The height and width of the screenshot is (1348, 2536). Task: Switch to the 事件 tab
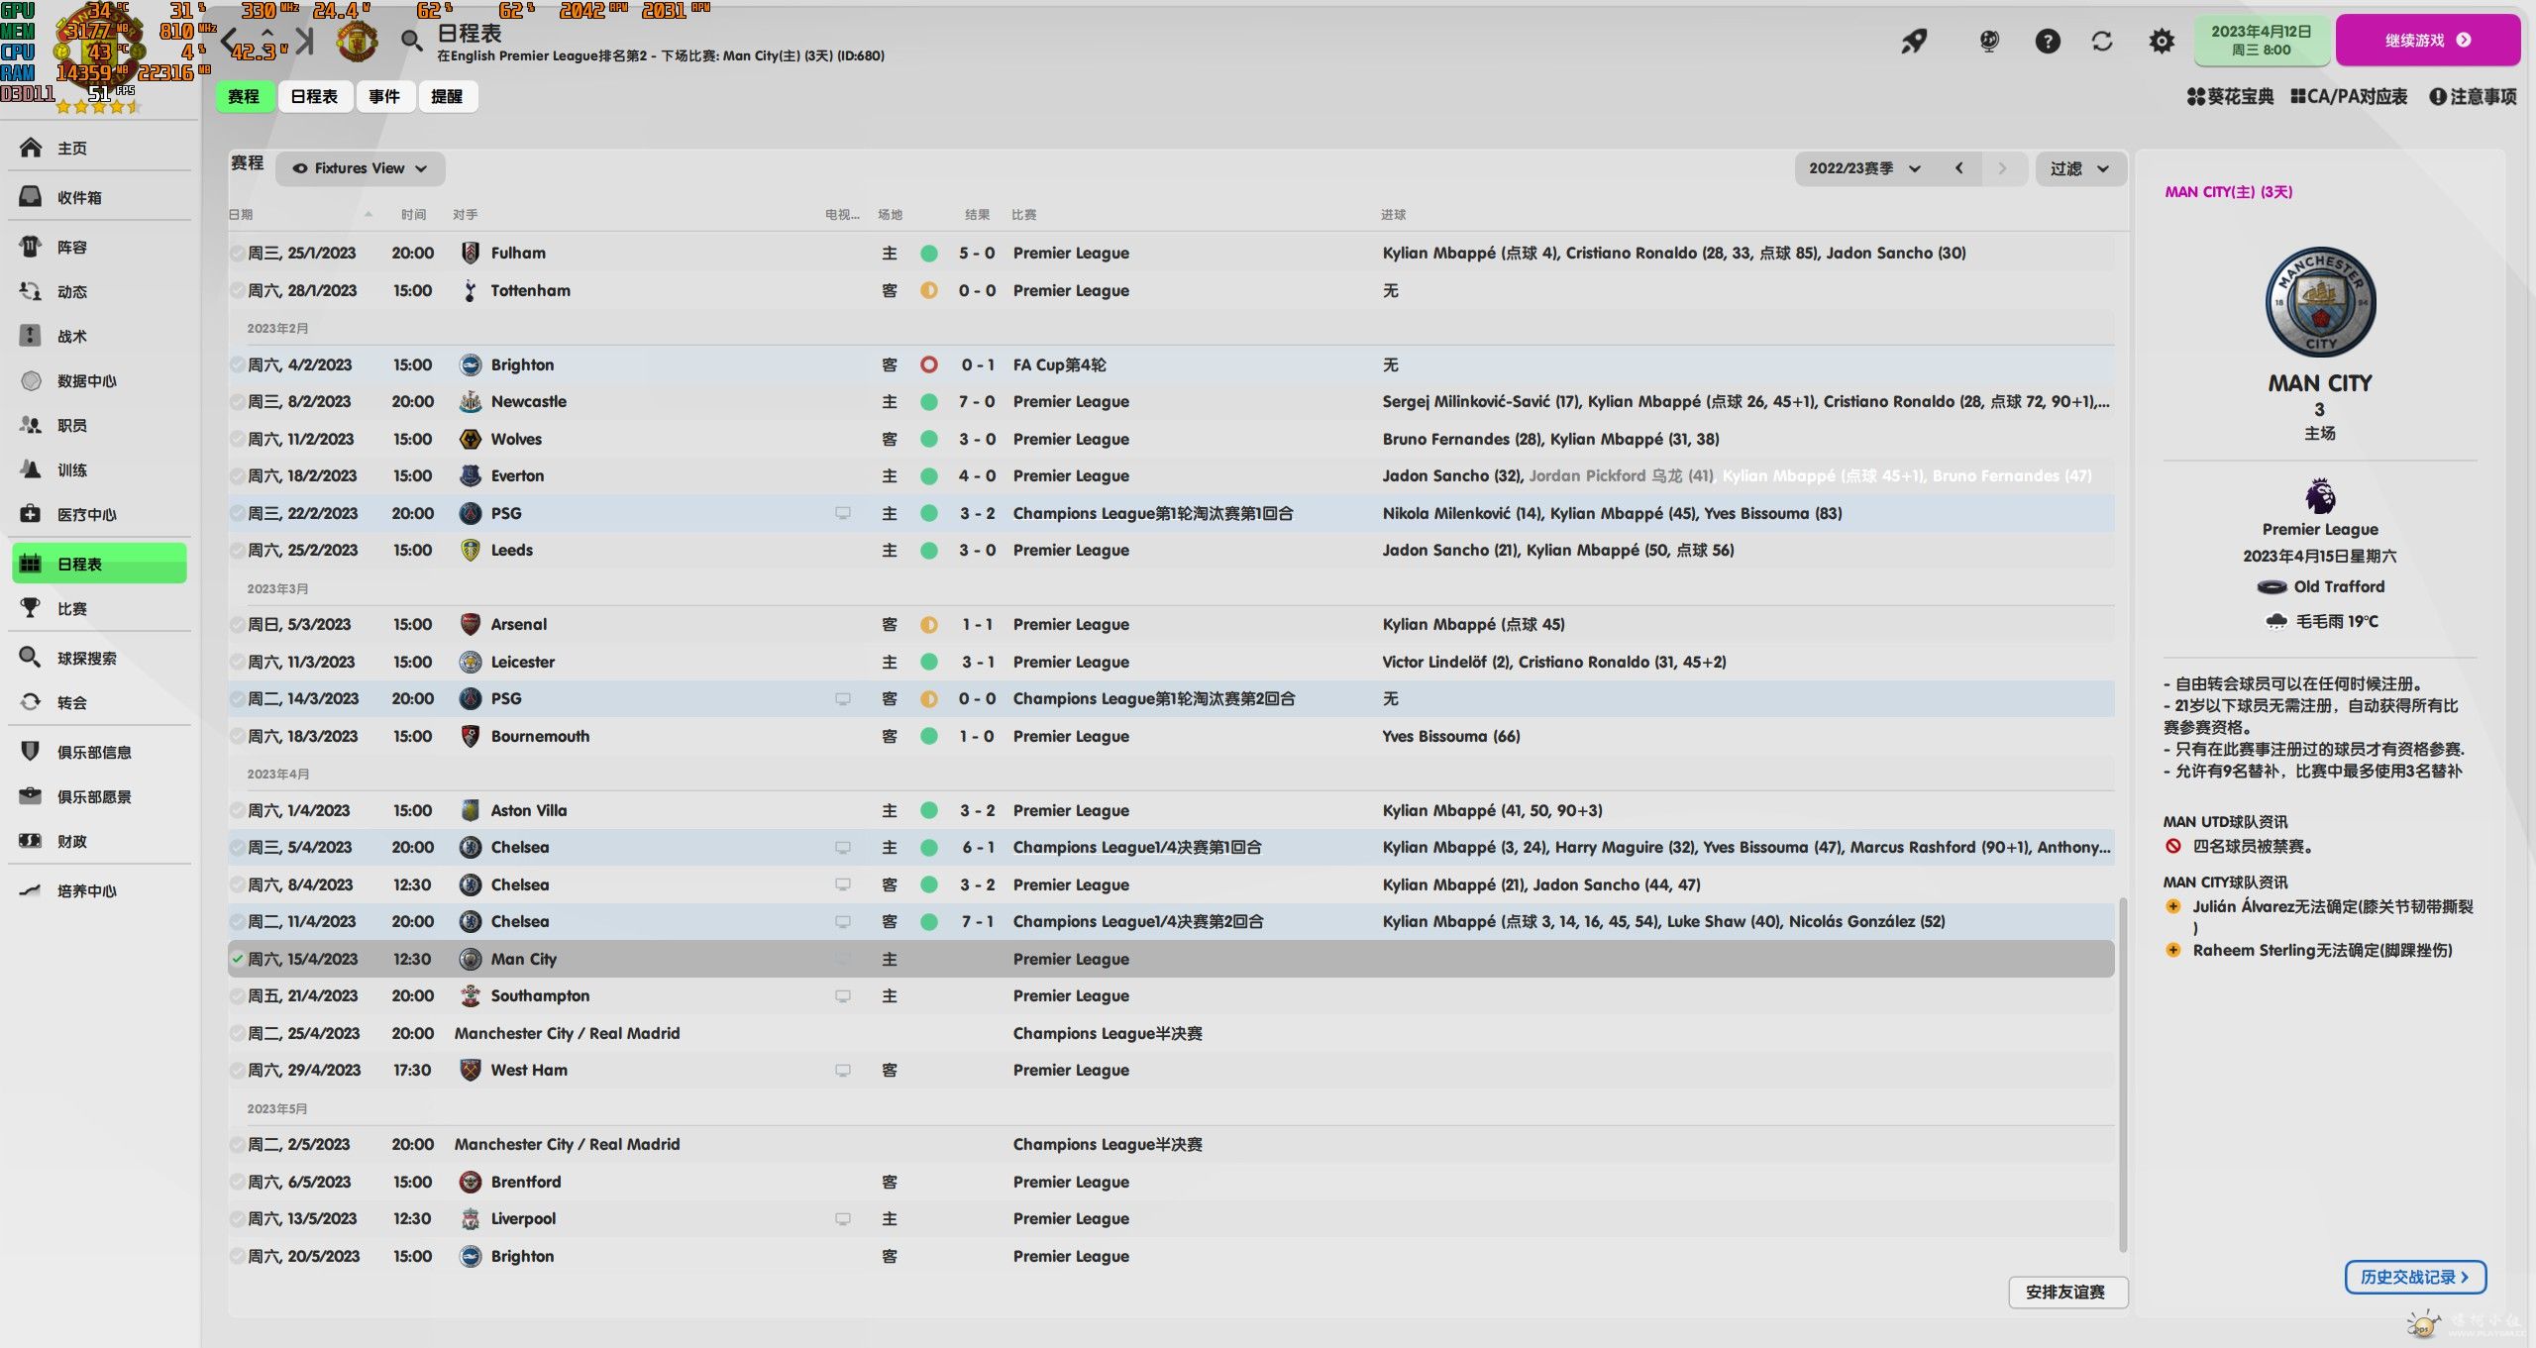click(384, 96)
